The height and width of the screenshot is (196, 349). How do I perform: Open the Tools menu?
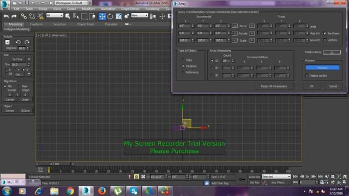29,9
